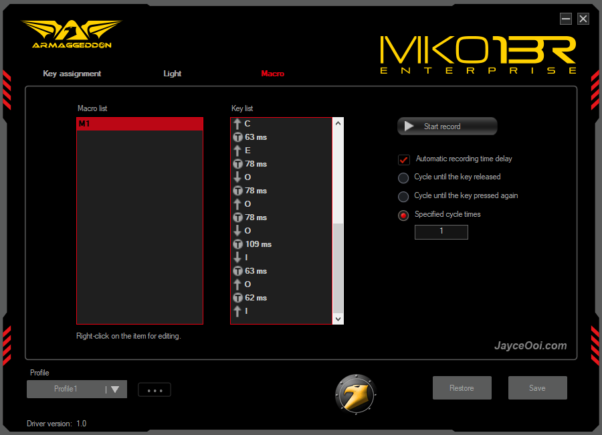
Task: Switch to the Light tab
Action: (x=173, y=74)
